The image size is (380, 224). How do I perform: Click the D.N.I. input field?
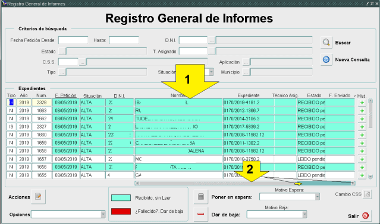click(193, 40)
